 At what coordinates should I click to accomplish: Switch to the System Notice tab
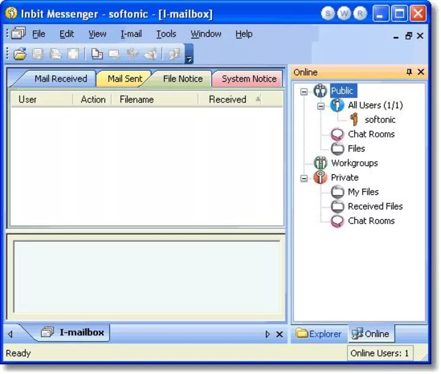(249, 79)
